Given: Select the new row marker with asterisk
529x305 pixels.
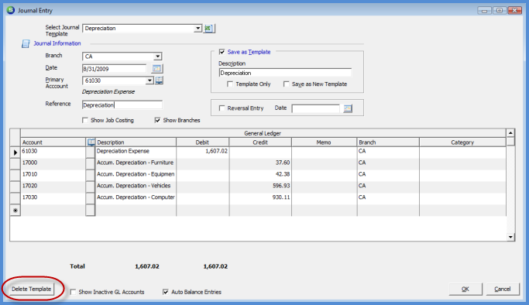Looking at the screenshot, I should coord(15,211).
